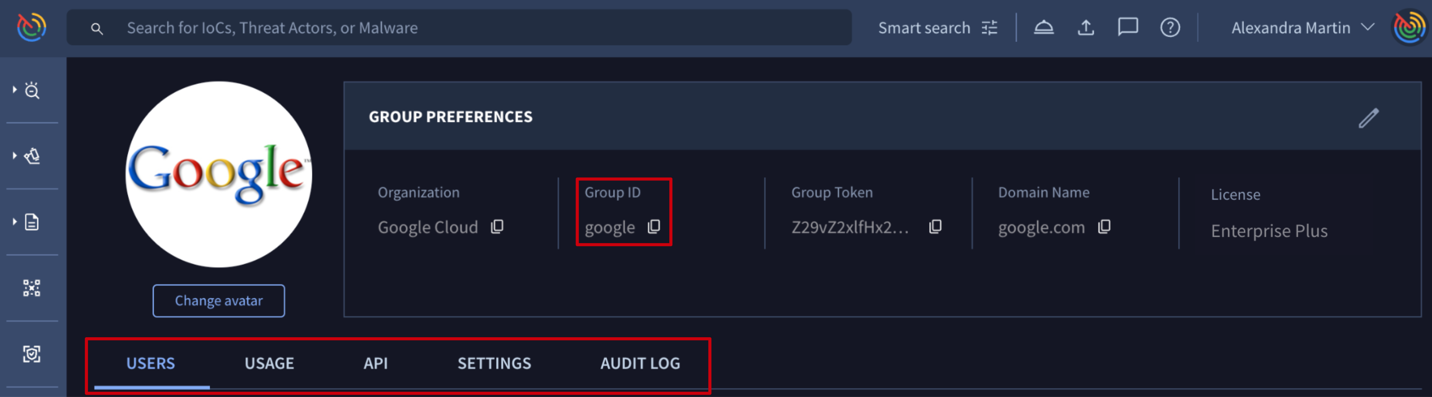Open the API tab
1432x397 pixels.
375,363
